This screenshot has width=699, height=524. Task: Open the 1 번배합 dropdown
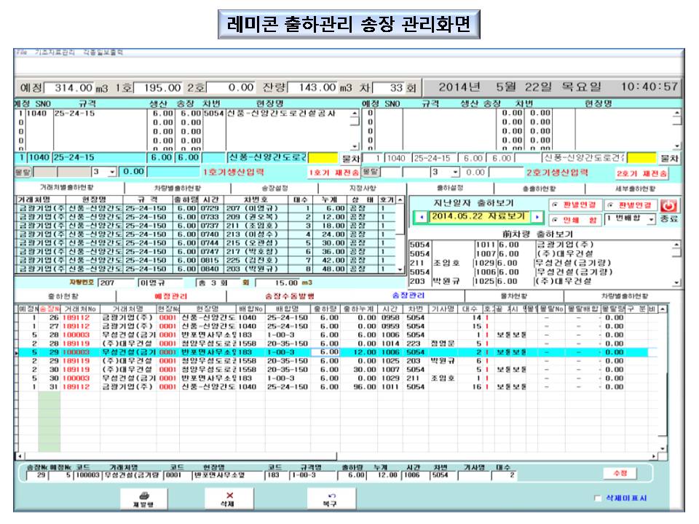(650, 219)
